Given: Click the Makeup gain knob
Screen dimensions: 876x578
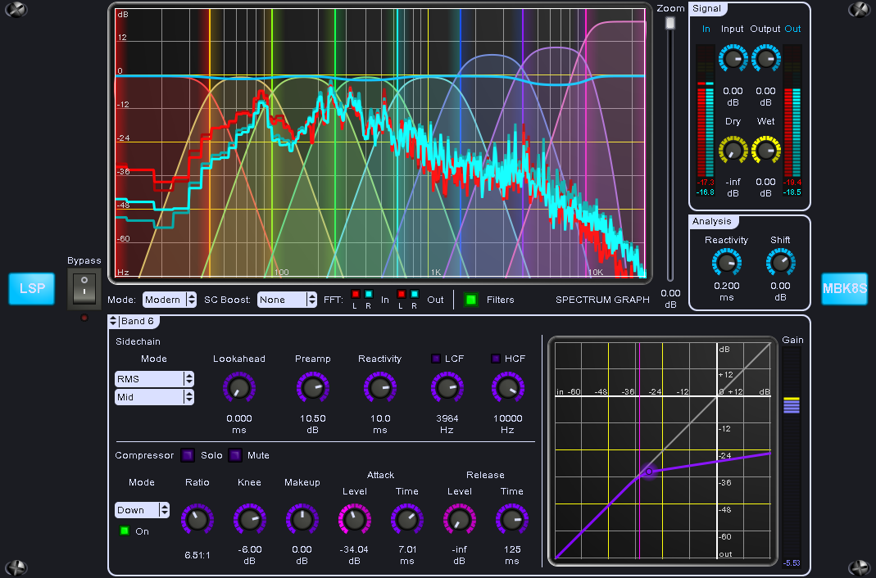Looking at the screenshot, I should 302,519.
